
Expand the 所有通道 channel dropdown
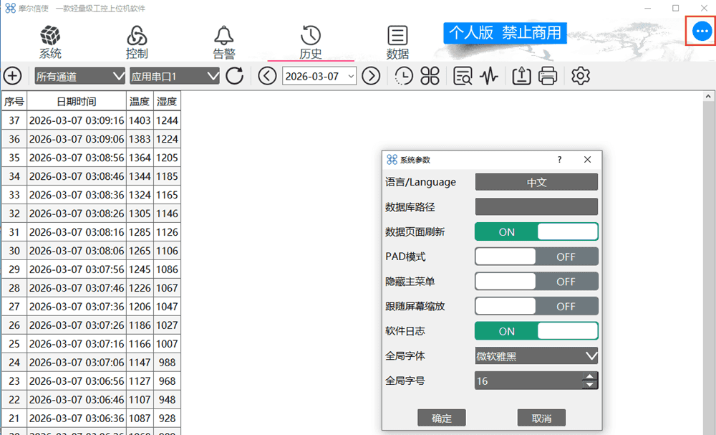coord(79,76)
